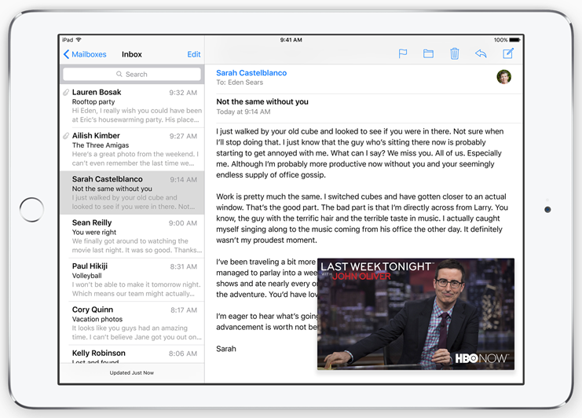Move message using the folder icon
The width and height of the screenshot is (582, 418).
(428, 54)
